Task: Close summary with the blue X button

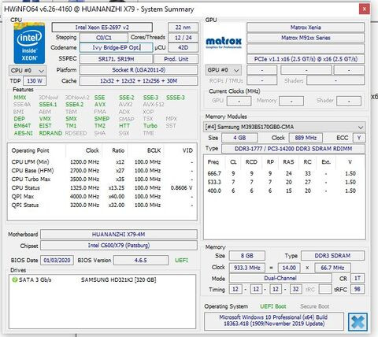Action: click(x=358, y=322)
